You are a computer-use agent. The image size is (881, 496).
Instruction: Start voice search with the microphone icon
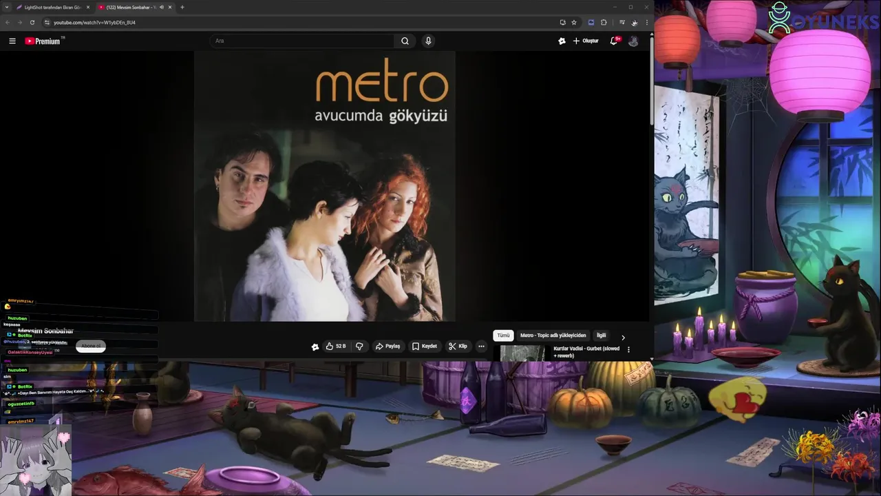point(428,41)
